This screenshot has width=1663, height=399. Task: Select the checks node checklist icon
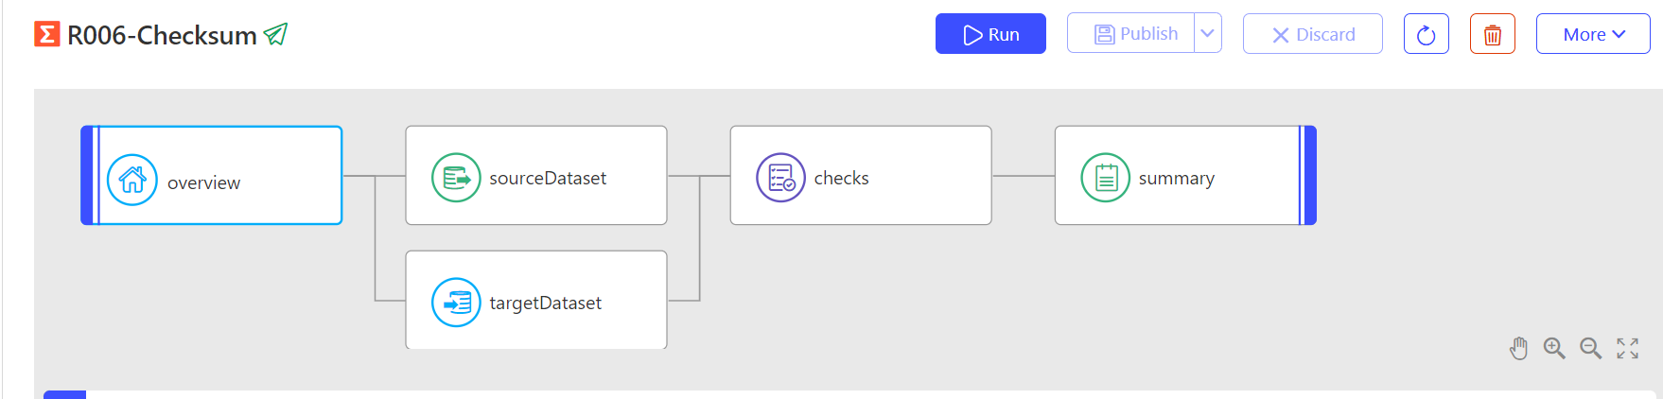point(780,178)
